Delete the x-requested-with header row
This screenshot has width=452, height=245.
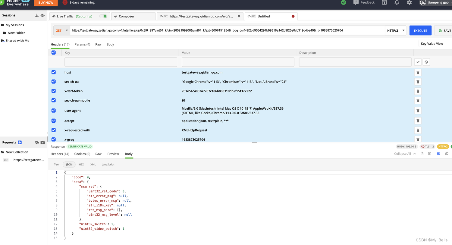[418, 130]
